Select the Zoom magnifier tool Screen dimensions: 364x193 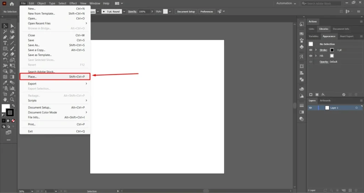coord(12,100)
